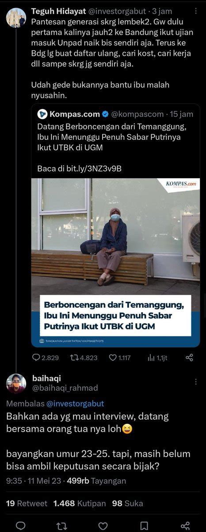Click the Kompas.com verified badge
This screenshot has height=532, width=206.
tap(105, 114)
